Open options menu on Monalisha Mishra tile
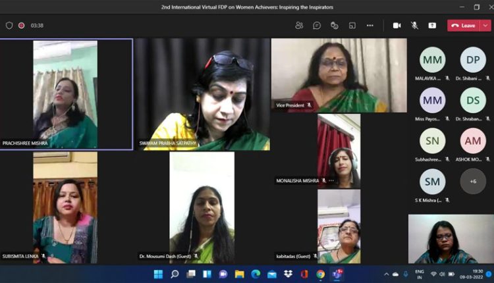Screen dimensions: 494x283 click(x=331, y=180)
